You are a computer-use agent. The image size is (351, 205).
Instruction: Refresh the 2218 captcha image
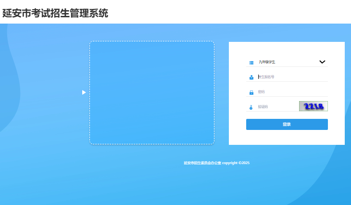tap(313, 106)
